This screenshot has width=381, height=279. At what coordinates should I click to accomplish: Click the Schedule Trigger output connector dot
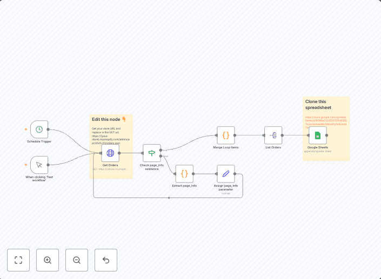[48, 130]
